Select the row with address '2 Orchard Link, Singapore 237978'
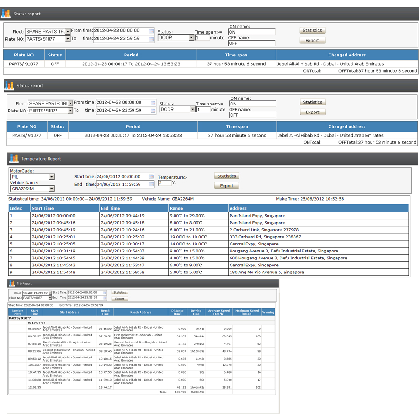Screen dimensions: 420x420 click(x=209, y=230)
